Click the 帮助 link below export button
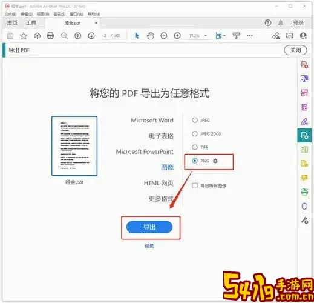This screenshot has width=314, height=303. (149, 246)
